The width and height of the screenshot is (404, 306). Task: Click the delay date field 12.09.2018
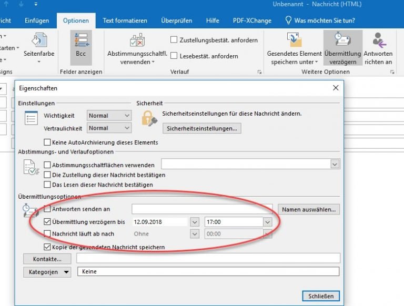coord(161,222)
